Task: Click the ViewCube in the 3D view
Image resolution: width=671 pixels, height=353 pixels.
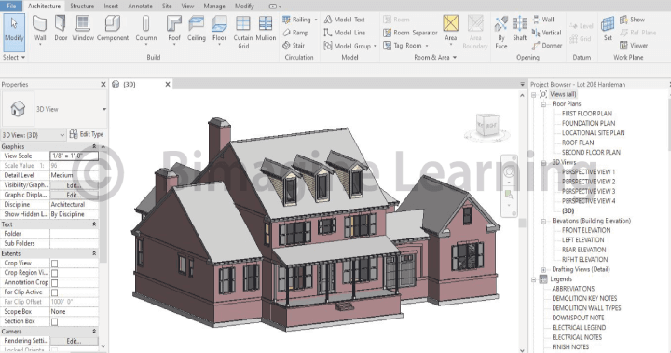Action: pyautogui.click(x=487, y=126)
